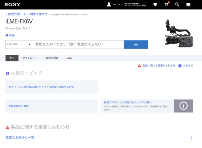The height and width of the screenshot is (148, 202).
Task: Click the レンズ交換式デジタルHDビデオカメラレコーダー breadcrumb
Action: 69,14
